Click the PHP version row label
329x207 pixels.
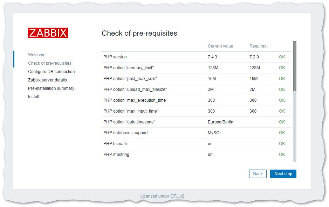tap(115, 57)
